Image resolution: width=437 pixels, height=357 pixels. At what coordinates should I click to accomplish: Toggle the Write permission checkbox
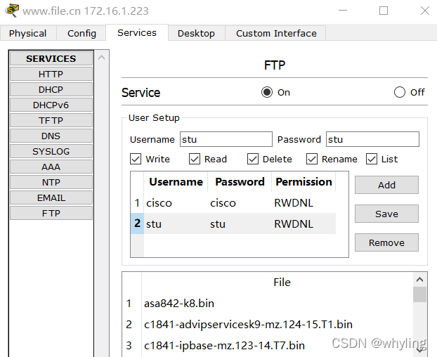point(136,159)
